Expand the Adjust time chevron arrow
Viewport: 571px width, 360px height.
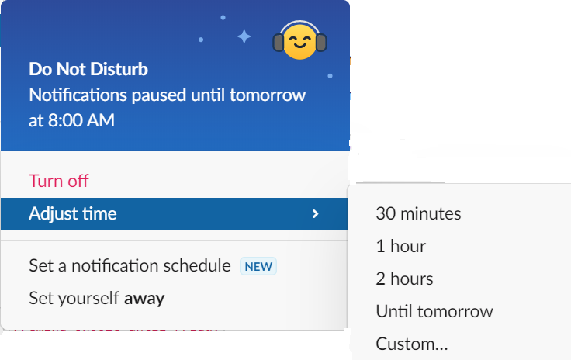point(315,214)
